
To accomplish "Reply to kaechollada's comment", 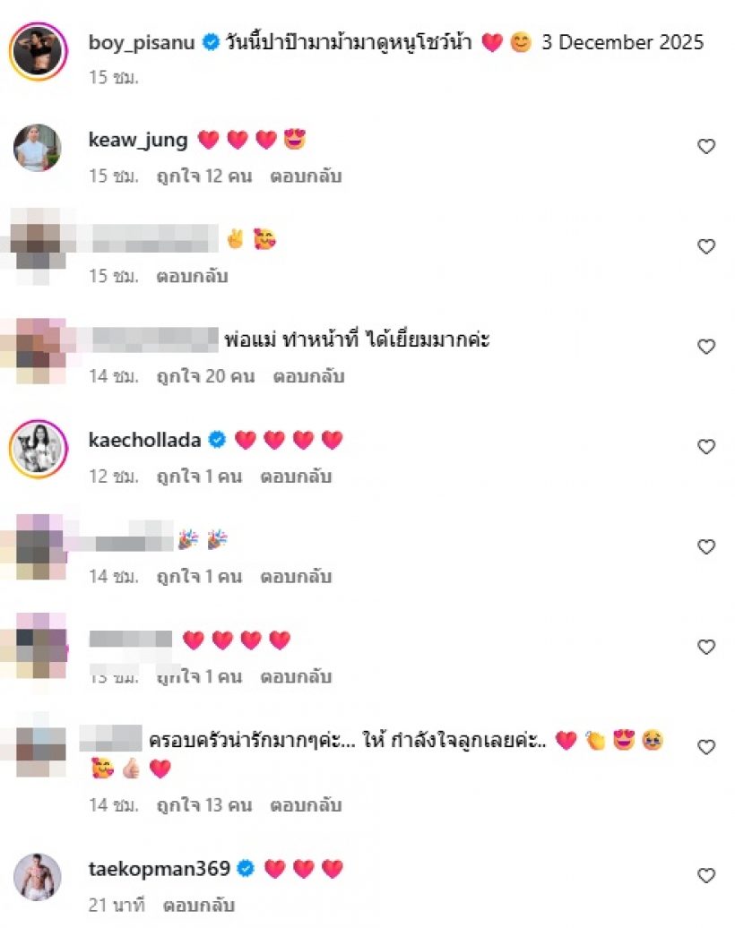I will point(296,477).
